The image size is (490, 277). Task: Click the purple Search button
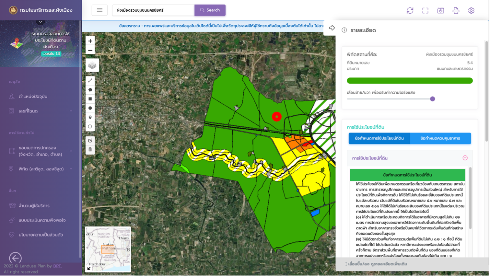pyautogui.click(x=210, y=10)
